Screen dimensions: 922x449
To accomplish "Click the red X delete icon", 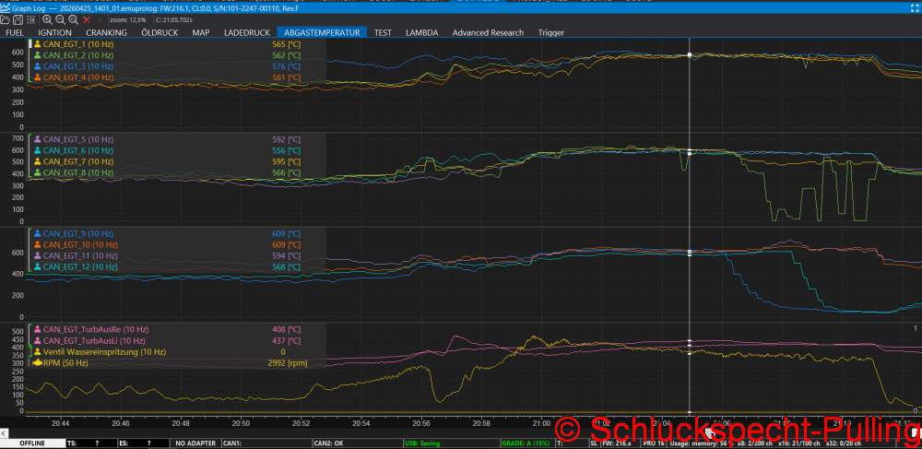I will pyautogui.click(x=86, y=20).
